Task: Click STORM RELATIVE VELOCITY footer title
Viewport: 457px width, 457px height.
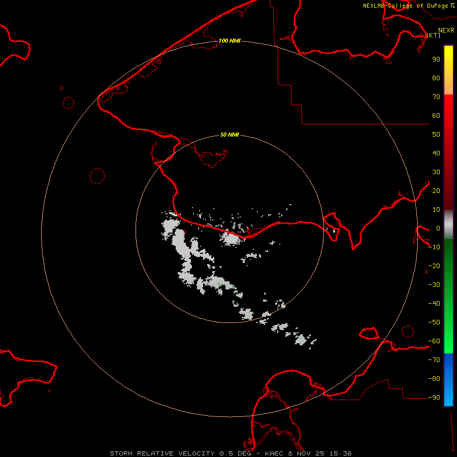Action: click(162, 453)
